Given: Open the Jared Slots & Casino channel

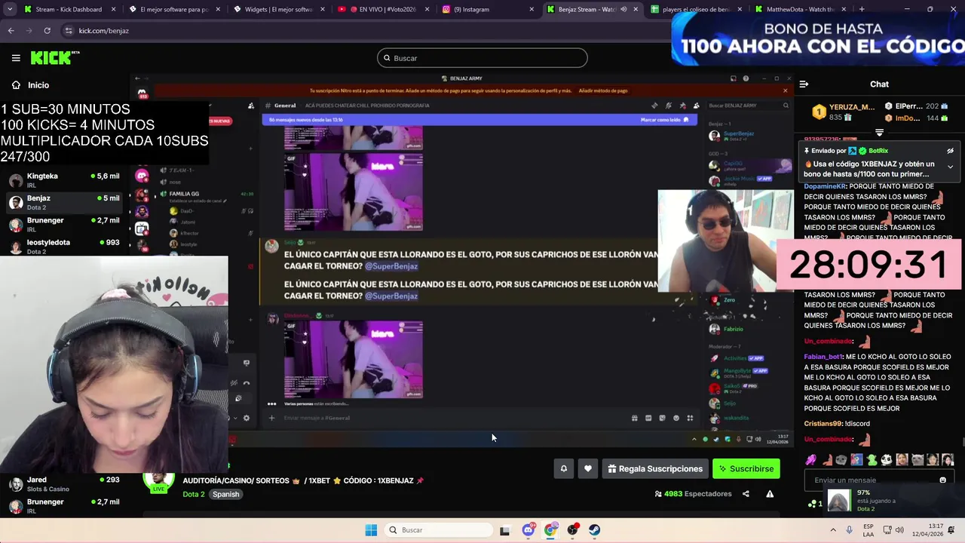Looking at the screenshot, I should 64,483.
